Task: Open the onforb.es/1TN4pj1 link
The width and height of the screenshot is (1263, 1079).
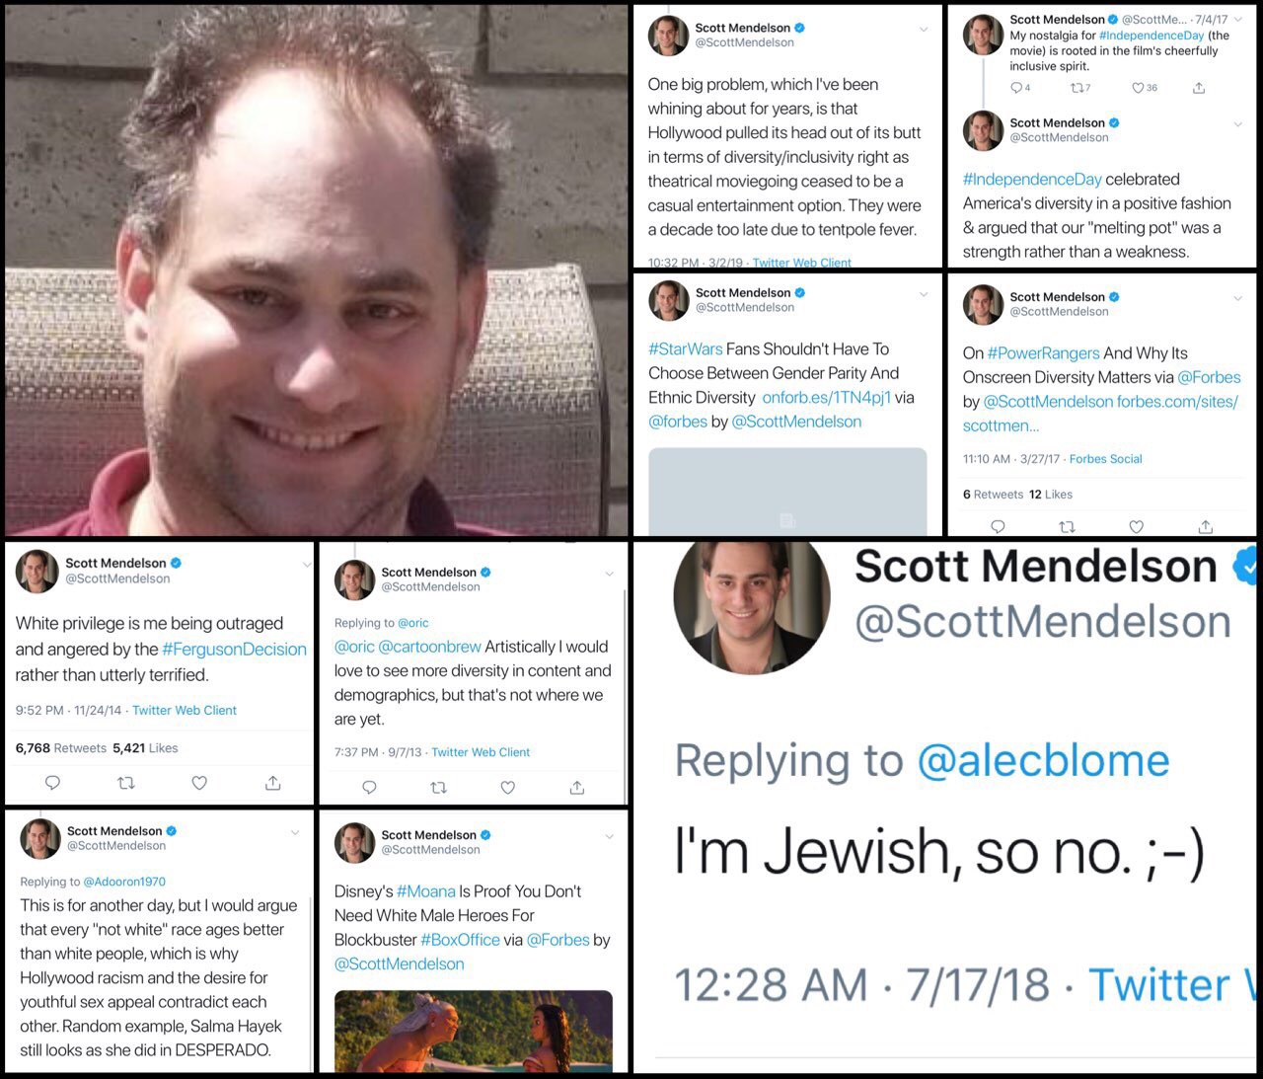Action: (x=826, y=397)
